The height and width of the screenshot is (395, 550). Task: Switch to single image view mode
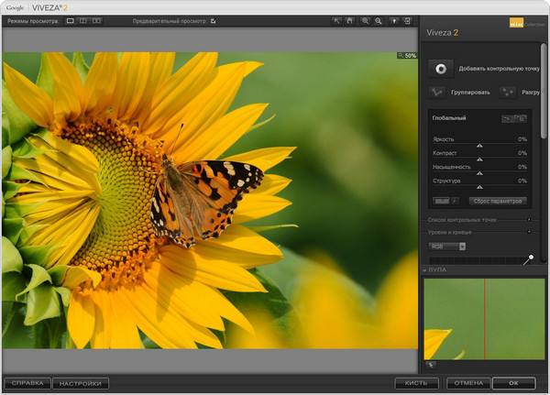tap(71, 20)
